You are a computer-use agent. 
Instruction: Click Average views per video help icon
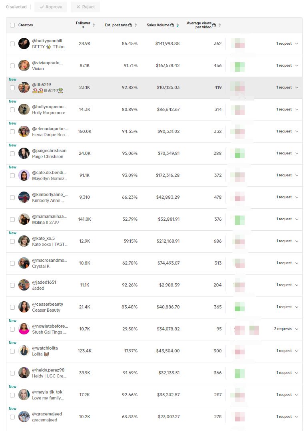214,25
